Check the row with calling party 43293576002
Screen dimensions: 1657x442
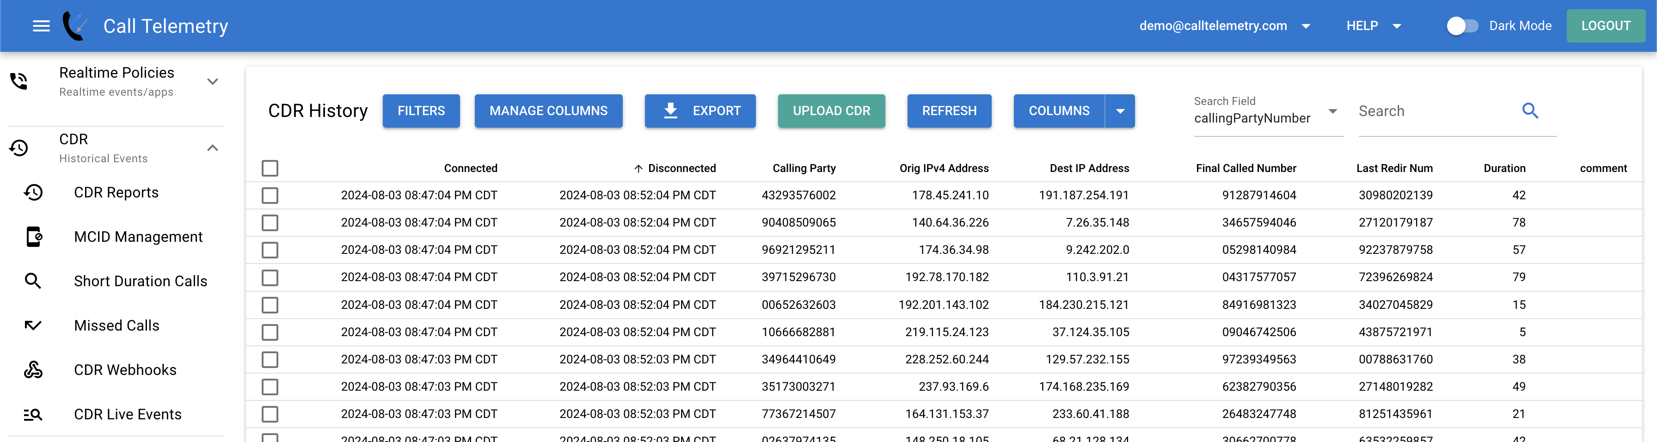270,196
